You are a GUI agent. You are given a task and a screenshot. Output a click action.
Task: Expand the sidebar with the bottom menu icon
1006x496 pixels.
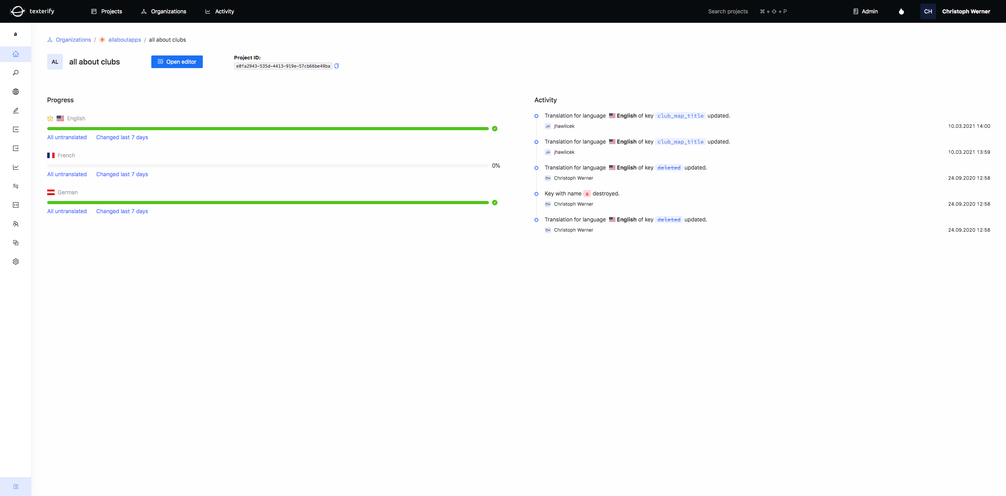[16, 487]
